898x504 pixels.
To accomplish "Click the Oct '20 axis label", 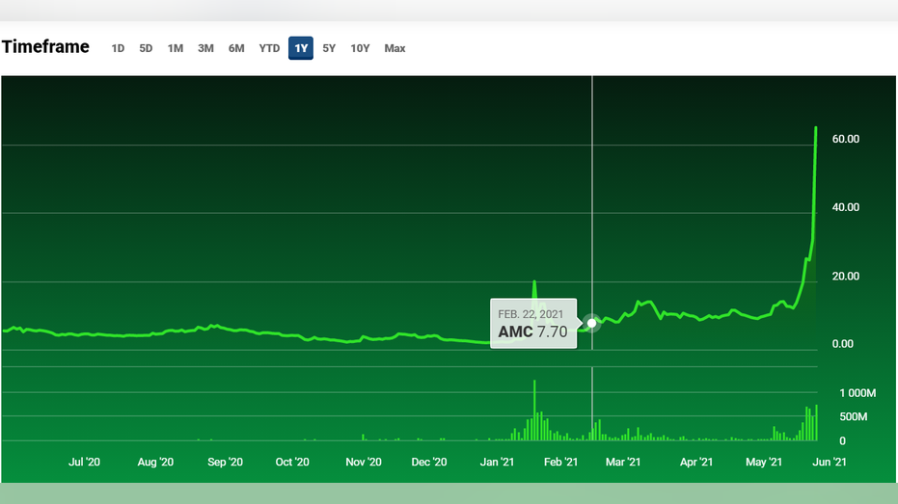I will point(292,462).
